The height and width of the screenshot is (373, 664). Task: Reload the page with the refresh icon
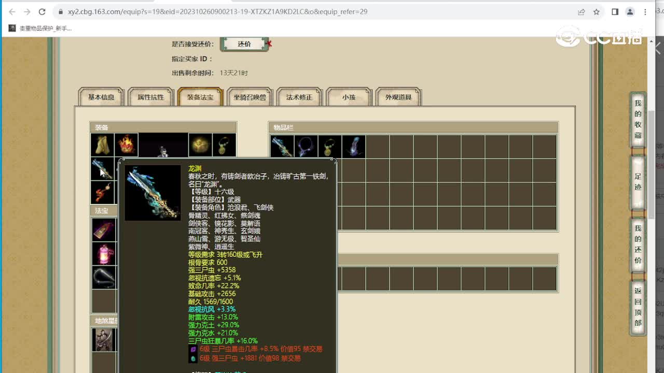[43, 11]
